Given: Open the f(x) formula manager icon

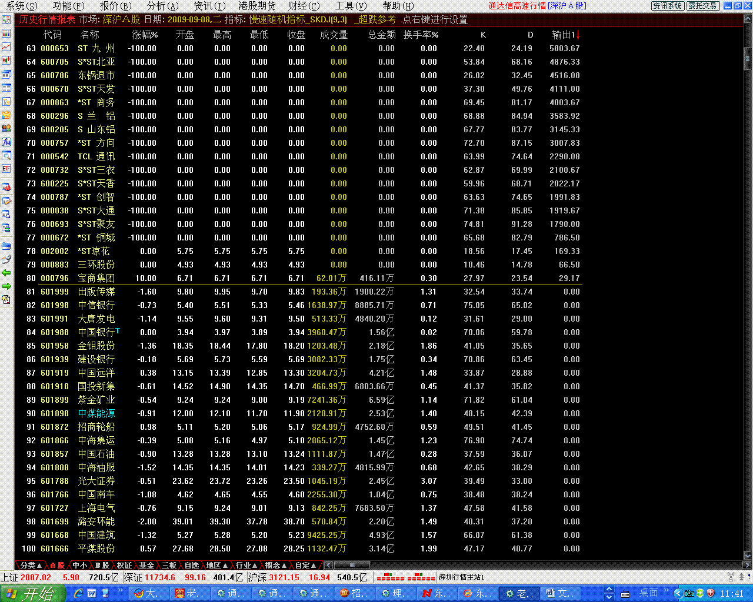Looking at the screenshot, I should (6, 142).
